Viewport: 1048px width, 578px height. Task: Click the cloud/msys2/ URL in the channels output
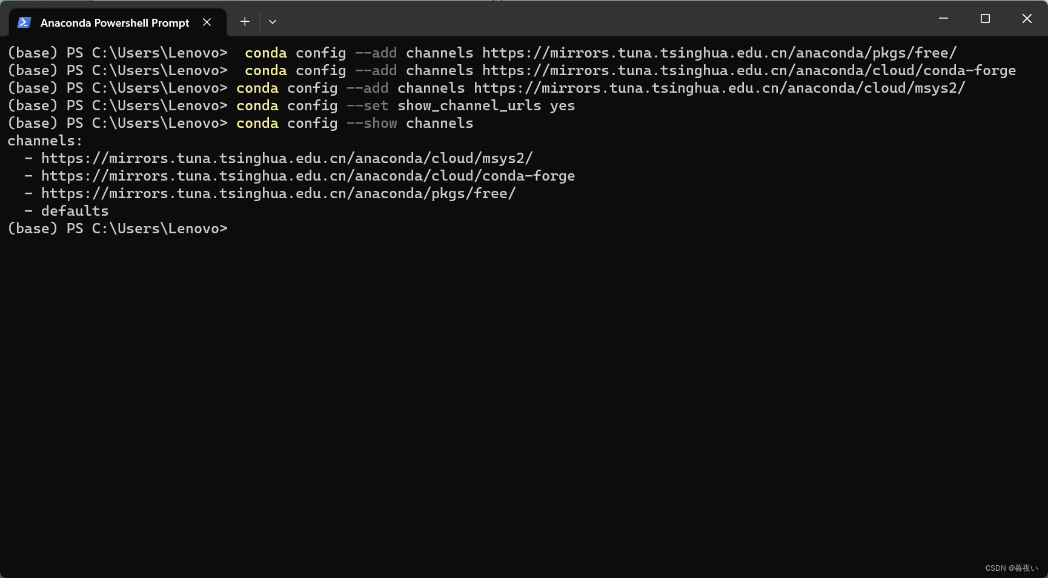click(x=287, y=159)
